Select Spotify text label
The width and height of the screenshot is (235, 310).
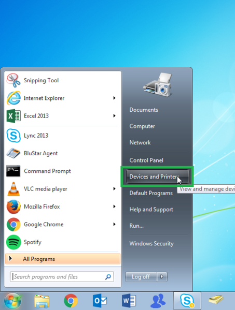33,242
